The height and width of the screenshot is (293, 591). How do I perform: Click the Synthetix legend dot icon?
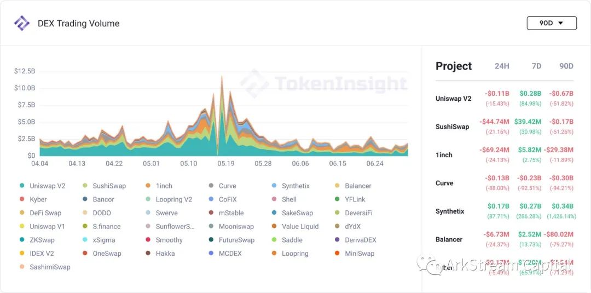coord(274,186)
